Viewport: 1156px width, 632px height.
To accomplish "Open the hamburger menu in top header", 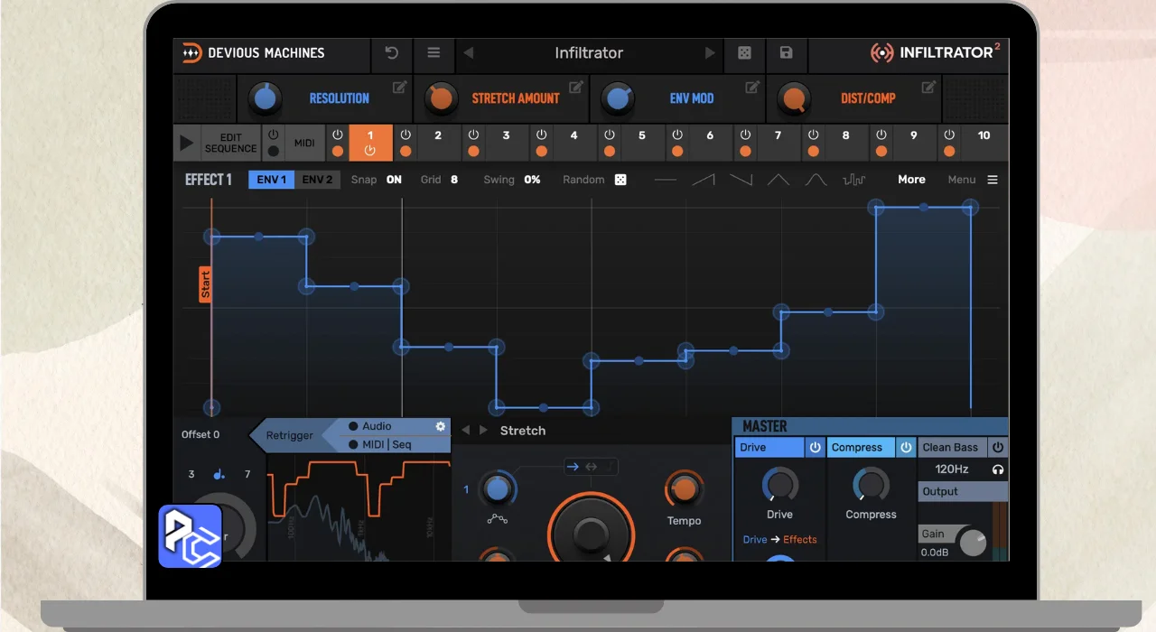I will (433, 53).
